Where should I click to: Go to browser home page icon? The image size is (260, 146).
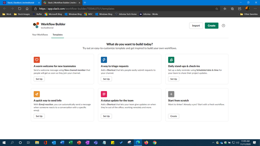27,9
